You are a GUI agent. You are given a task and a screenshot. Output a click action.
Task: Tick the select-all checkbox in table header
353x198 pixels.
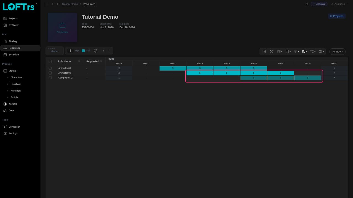click(x=50, y=61)
